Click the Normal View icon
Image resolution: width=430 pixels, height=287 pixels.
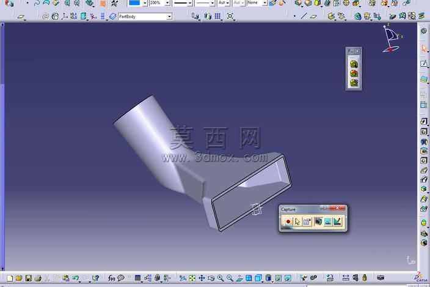[x=239, y=278]
